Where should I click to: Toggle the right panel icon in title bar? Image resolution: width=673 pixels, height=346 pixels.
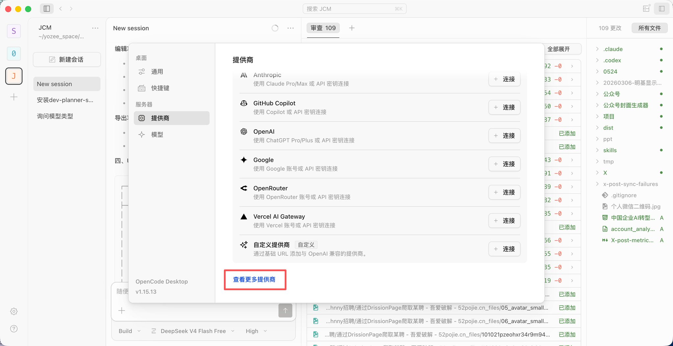pyautogui.click(x=662, y=9)
